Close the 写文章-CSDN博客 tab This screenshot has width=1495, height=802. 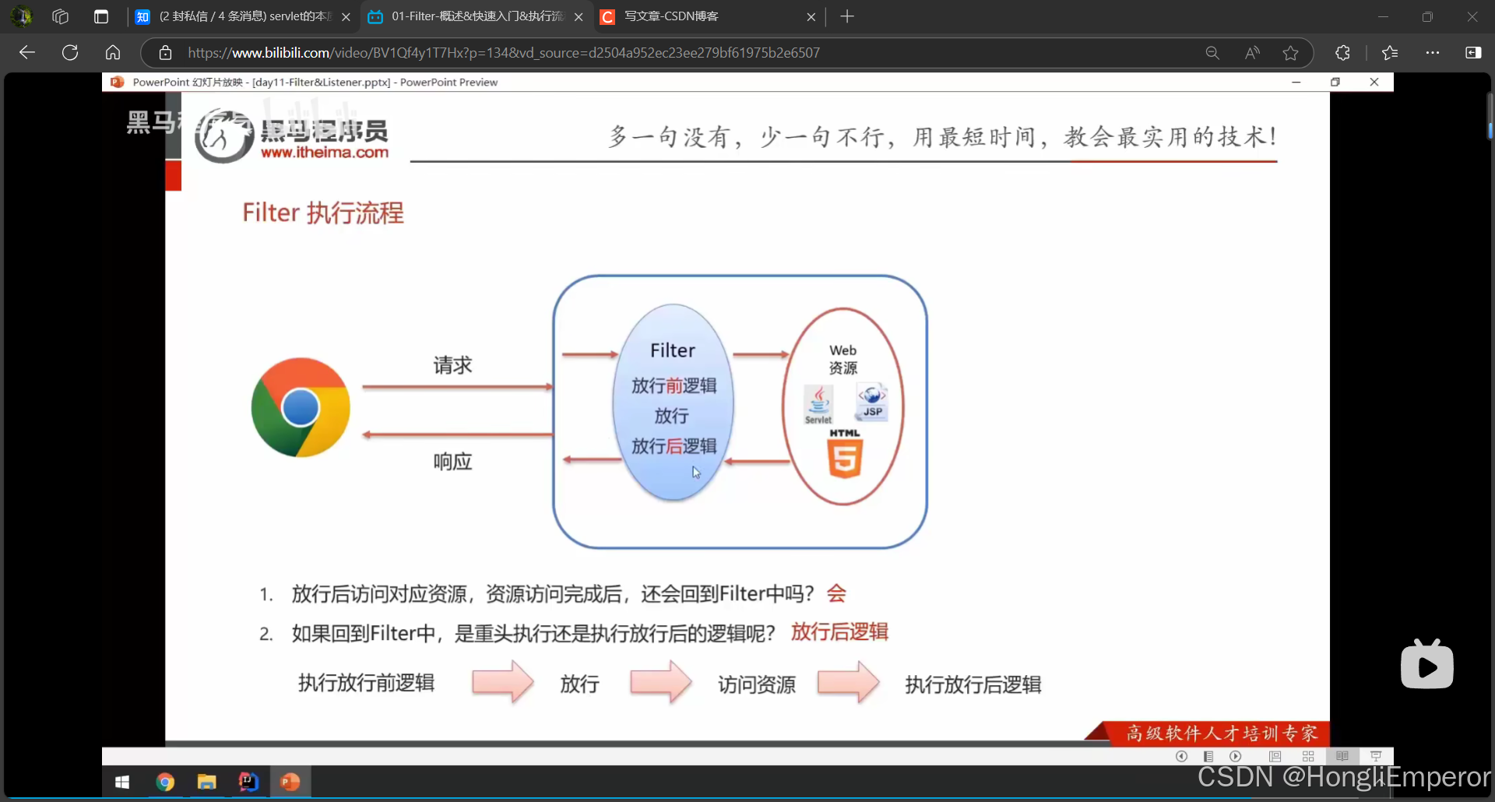tap(811, 17)
